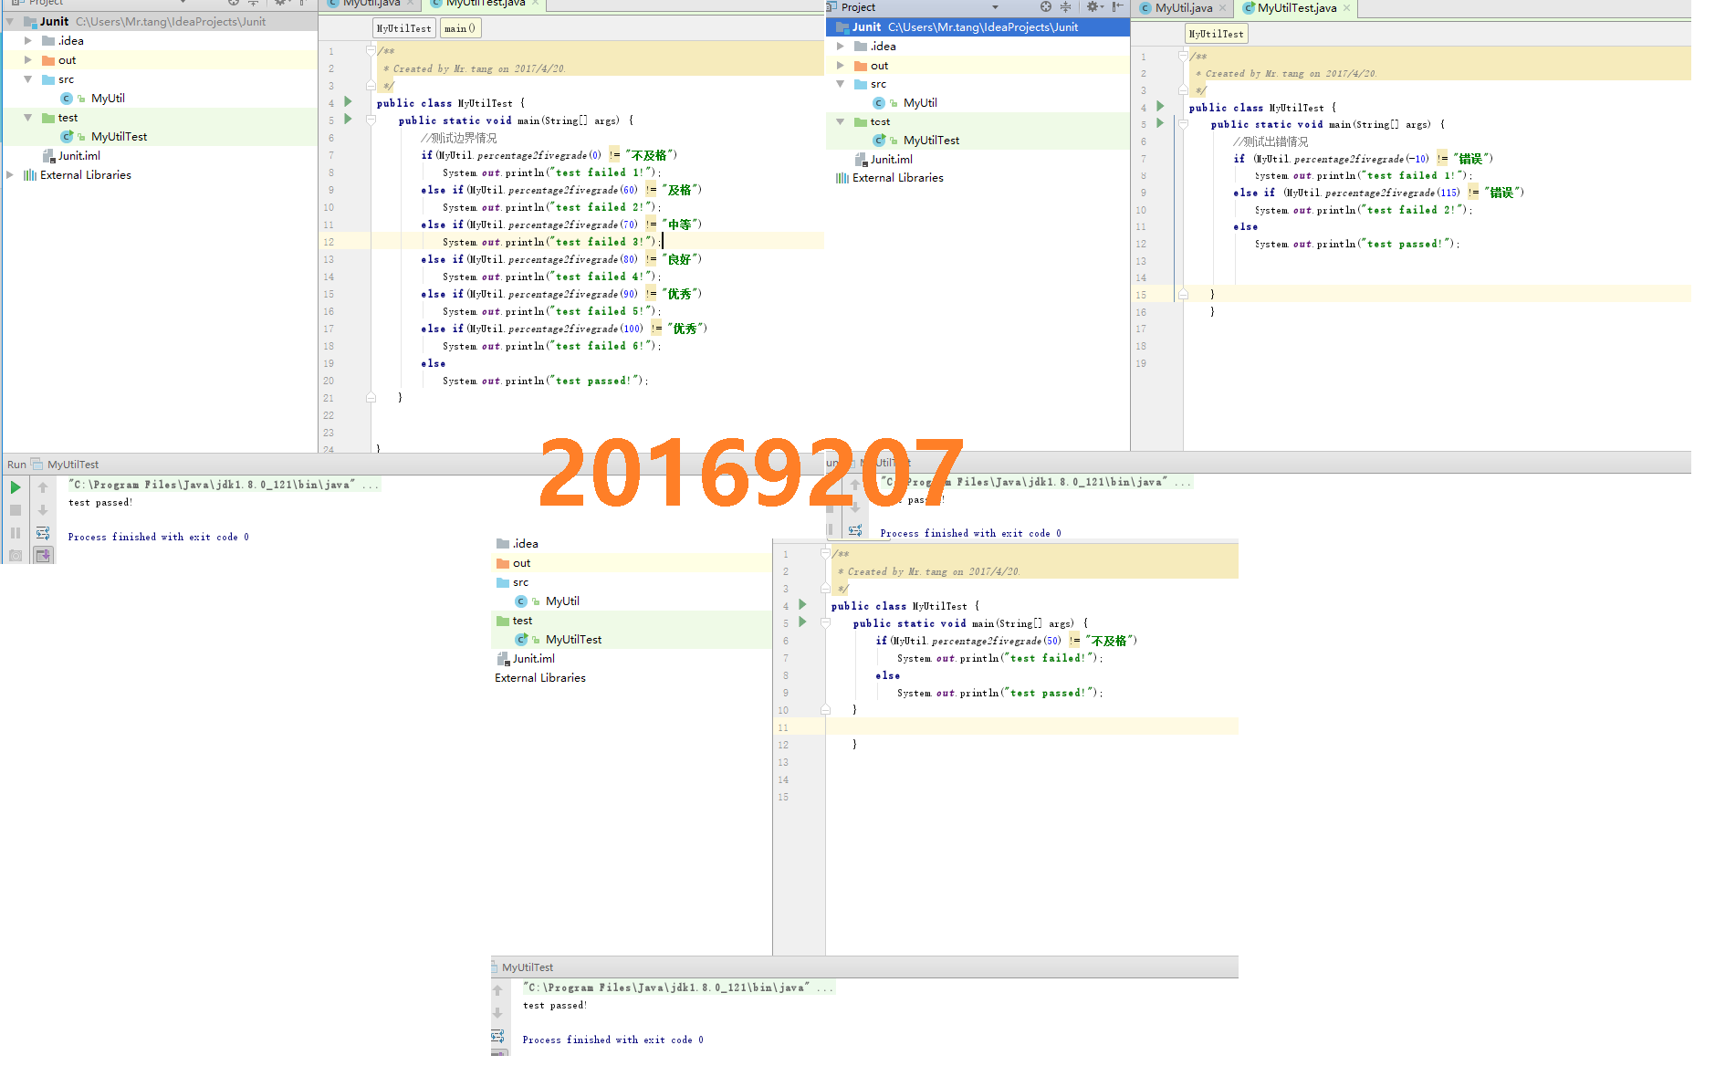Select MyUtilTest.java tab in right editor
Viewport: 1736px width, 1066px height.
pos(1296,8)
